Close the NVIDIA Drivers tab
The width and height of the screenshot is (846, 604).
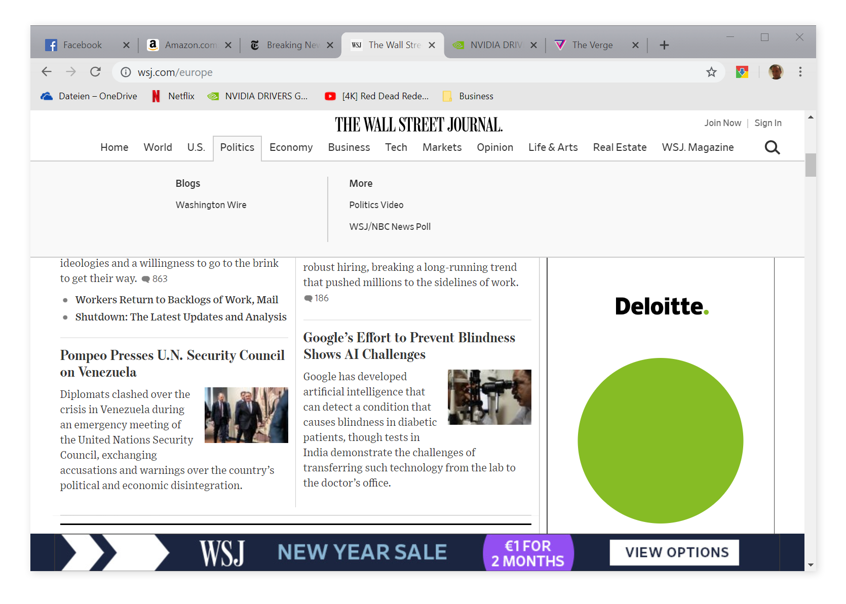(x=533, y=45)
